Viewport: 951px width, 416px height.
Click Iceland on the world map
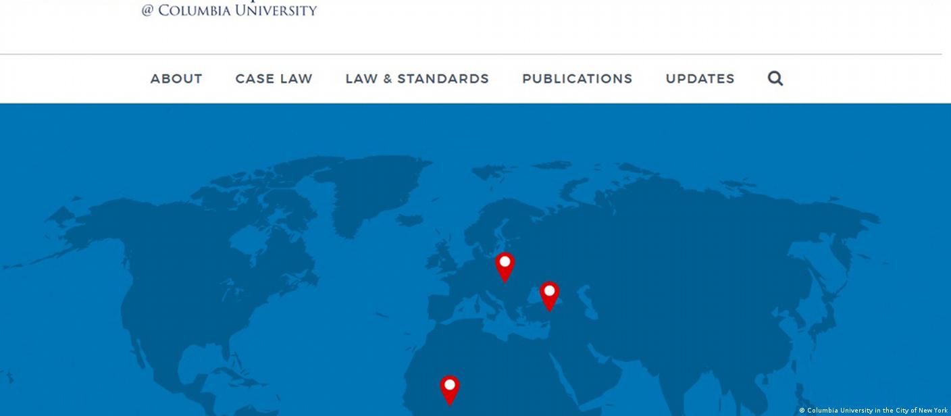tap(409, 220)
